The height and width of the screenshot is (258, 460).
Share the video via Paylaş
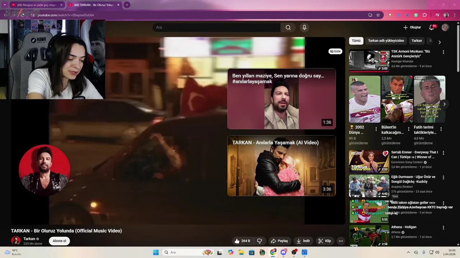click(279, 241)
